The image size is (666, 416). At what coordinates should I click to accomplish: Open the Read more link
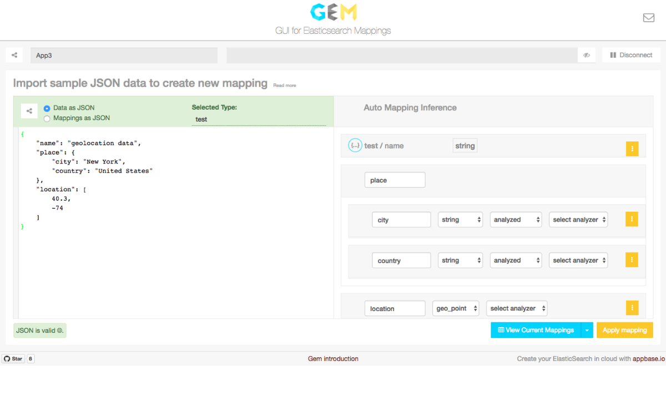[285, 85]
